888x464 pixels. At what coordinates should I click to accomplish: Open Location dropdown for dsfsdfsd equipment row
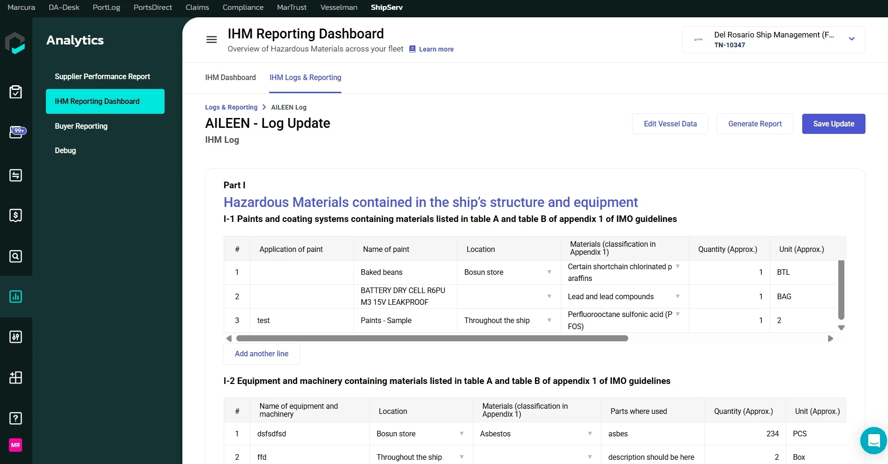462,434
